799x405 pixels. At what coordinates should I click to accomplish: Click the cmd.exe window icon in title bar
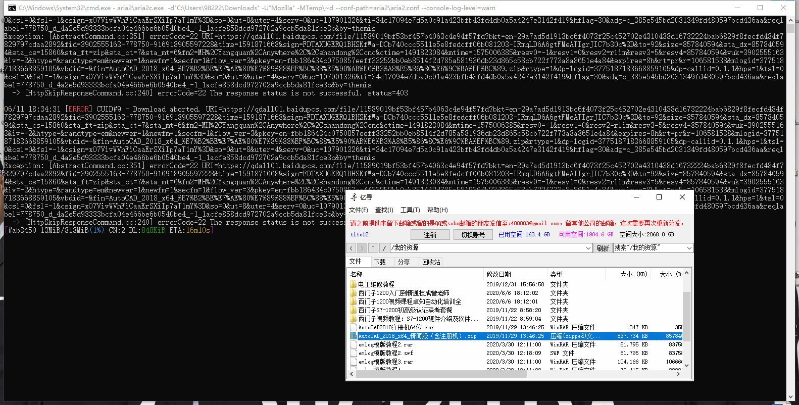point(12,8)
